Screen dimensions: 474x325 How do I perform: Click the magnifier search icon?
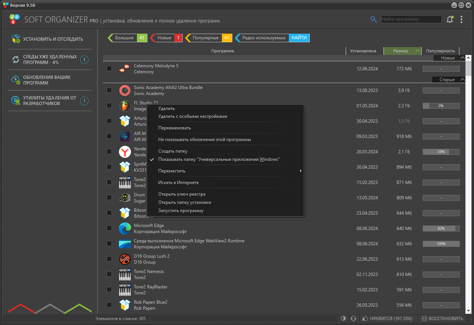coord(373,19)
